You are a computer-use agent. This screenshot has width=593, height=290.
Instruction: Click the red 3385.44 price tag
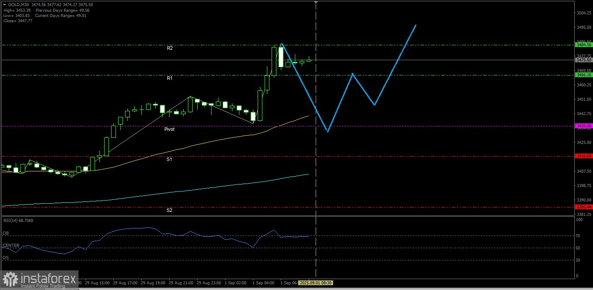(x=584, y=207)
